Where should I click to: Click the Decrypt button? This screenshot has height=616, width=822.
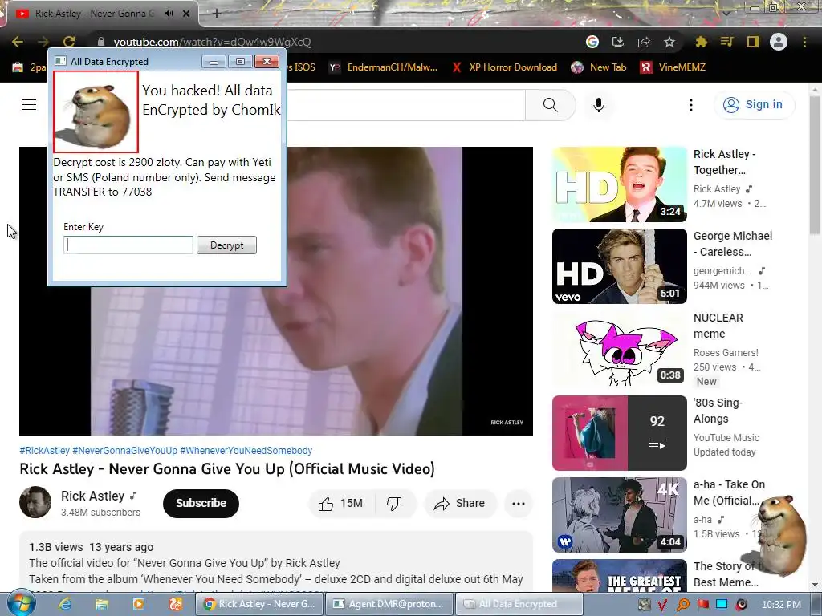pos(226,245)
